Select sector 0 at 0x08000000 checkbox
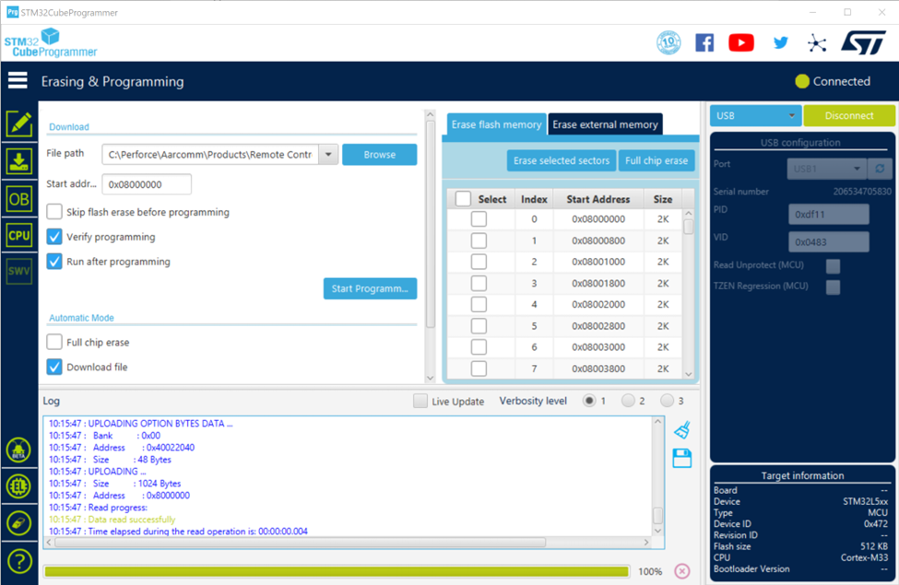Screen dimensions: 899x585 pos(479,219)
